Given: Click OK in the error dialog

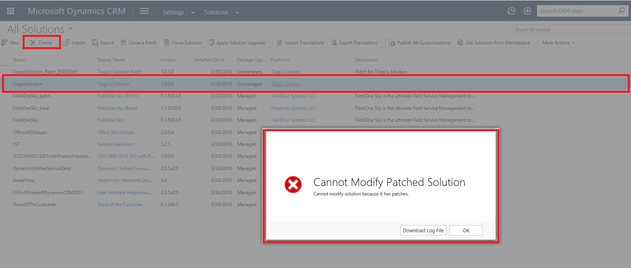Looking at the screenshot, I should [466, 230].
